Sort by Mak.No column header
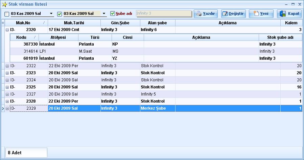The image size is (304, 160). tap(26, 23)
